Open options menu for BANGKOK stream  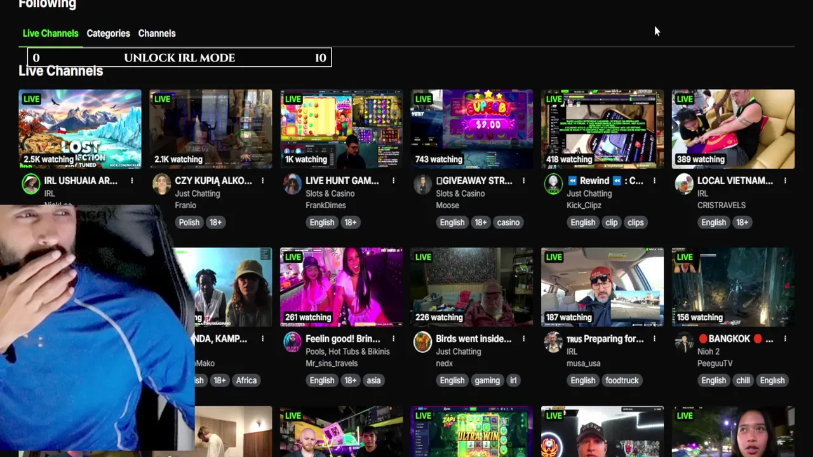(785, 339)
